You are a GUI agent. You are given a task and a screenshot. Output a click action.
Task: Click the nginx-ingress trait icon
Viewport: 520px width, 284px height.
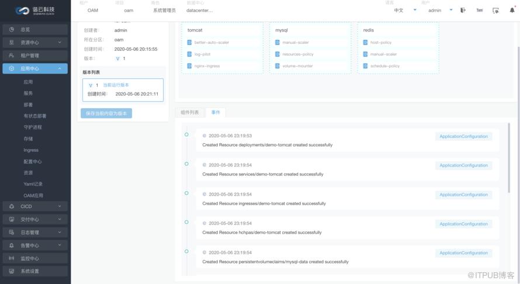[x=189, y=66]
